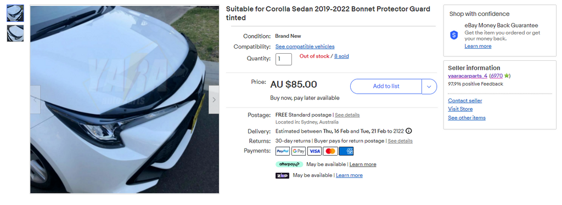The height and width of the screenshot is (205, 562).
Task: Click the PayPal payment icon
Action: coord(283,151)
